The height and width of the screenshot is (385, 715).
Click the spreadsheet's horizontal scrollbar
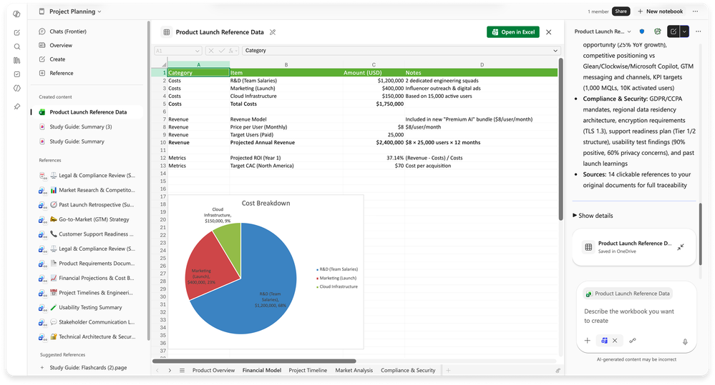(x=254, y=361)
